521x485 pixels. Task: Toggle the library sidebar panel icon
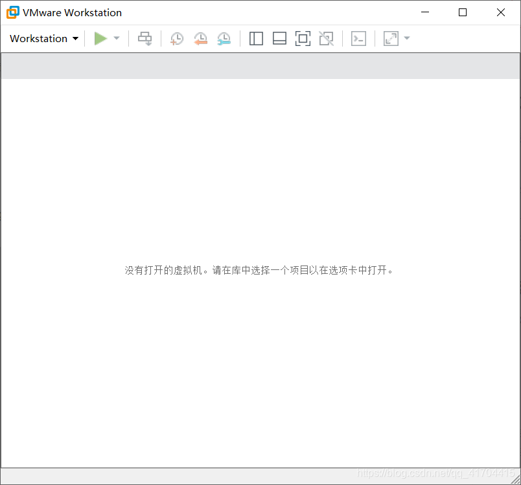point(256,38)
